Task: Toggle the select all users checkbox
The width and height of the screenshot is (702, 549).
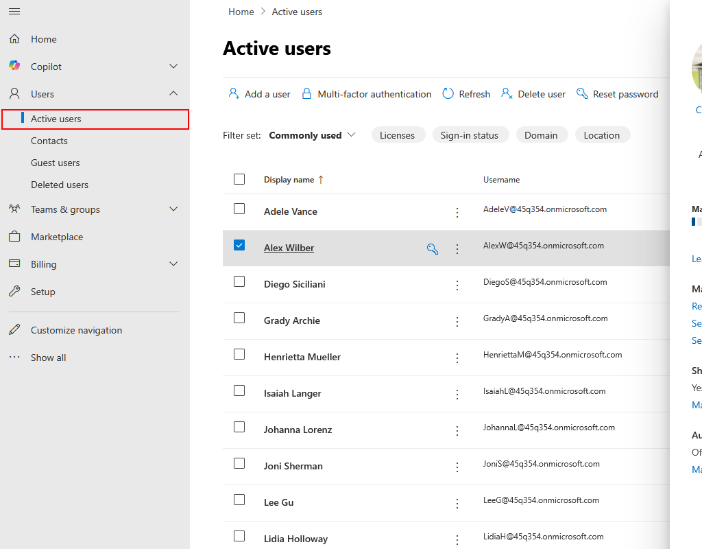Action: coord(239,179)
